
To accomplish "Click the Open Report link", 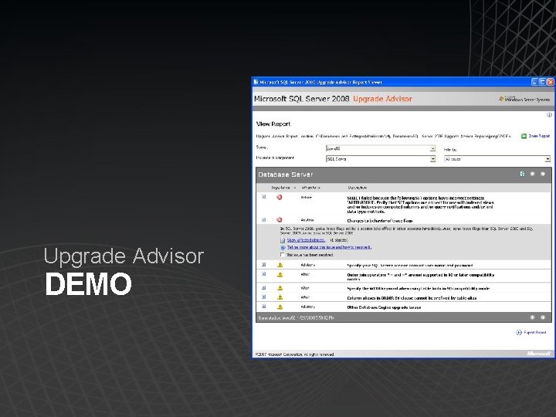I will click(539, 136).
